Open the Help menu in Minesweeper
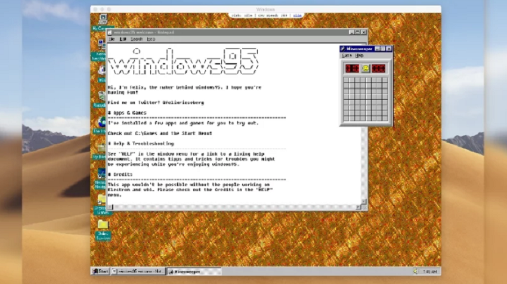 [359, 55]
